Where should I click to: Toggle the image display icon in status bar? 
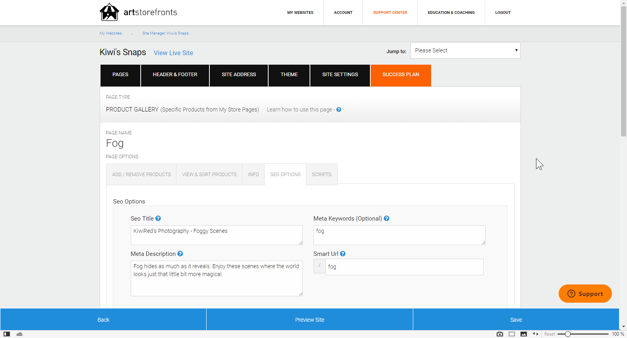tap(524, 334)
